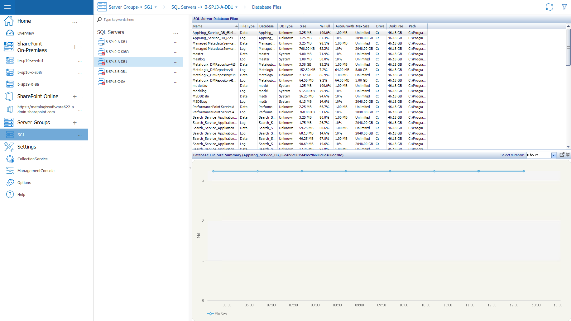Toggle the File Size legend below the chart
This screenshot has width=571, height=321.
tap(217, 314)
